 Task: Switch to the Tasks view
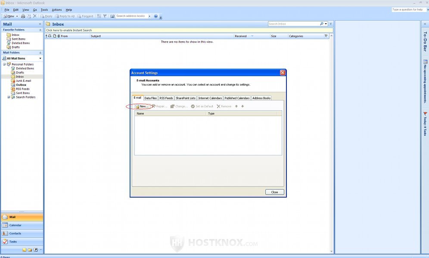click(22, 242)
